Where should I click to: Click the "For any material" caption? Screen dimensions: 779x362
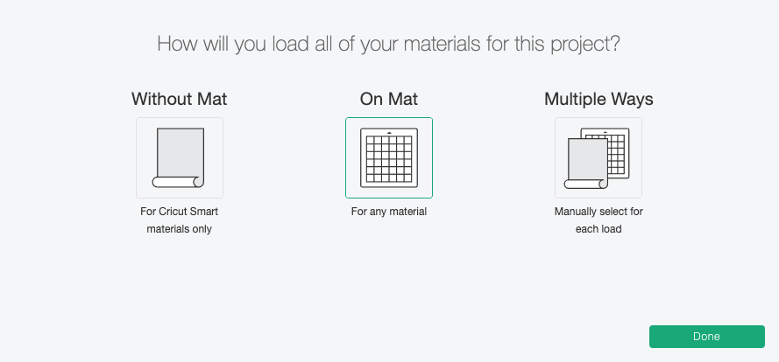(x=389, y=212)
